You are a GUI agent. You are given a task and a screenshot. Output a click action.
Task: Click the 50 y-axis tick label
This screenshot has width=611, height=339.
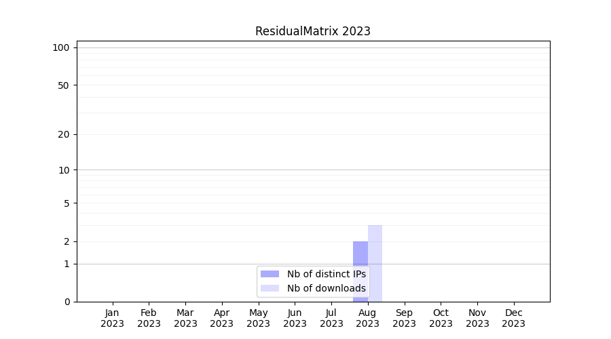[64, 85]
